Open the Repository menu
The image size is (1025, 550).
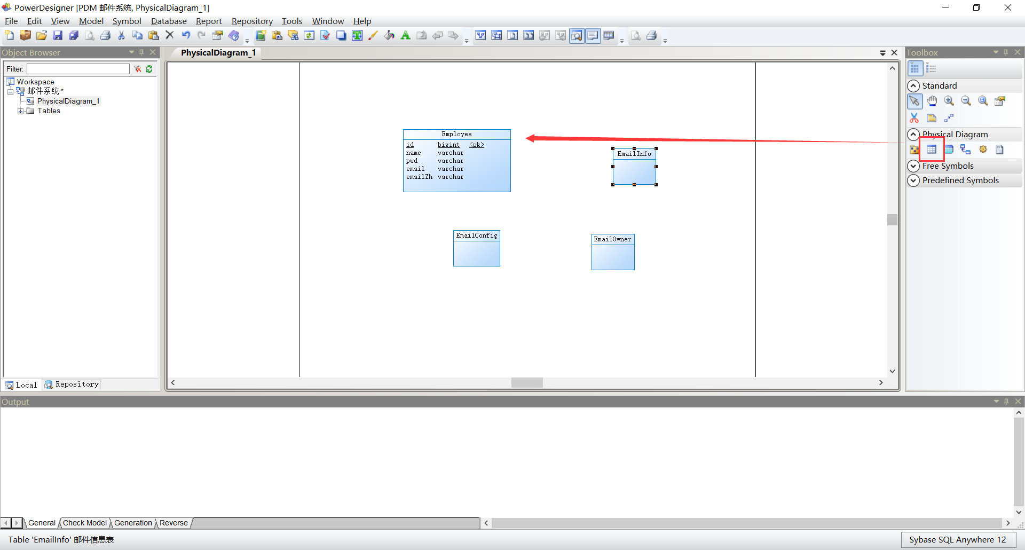coord(252,21)
